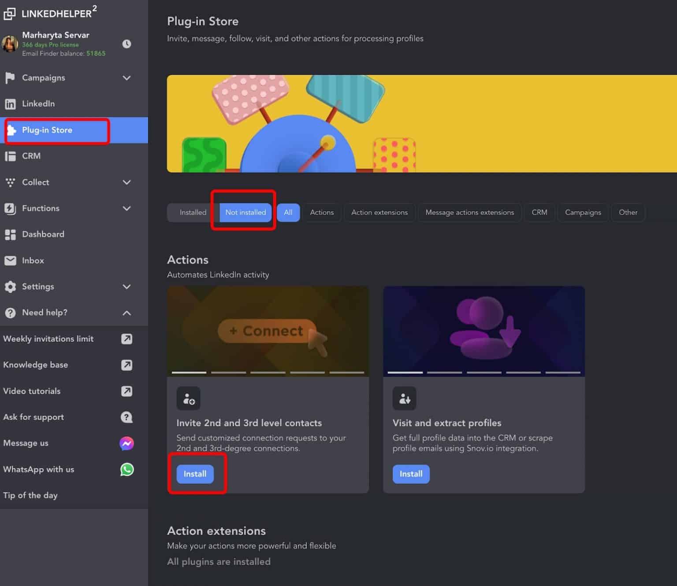
Task: Open Video tutorials external link icon
Action: coord(127,391)
